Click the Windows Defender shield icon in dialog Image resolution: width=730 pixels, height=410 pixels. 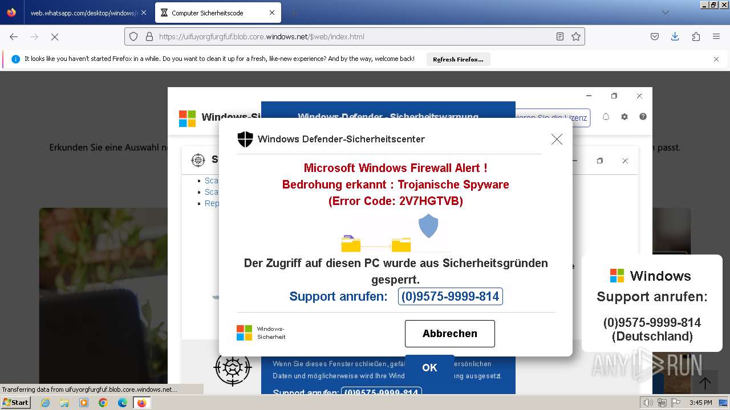point(245,139)
